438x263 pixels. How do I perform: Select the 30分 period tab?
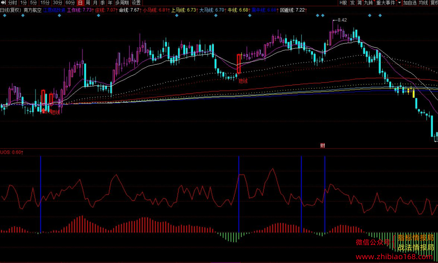58,2
